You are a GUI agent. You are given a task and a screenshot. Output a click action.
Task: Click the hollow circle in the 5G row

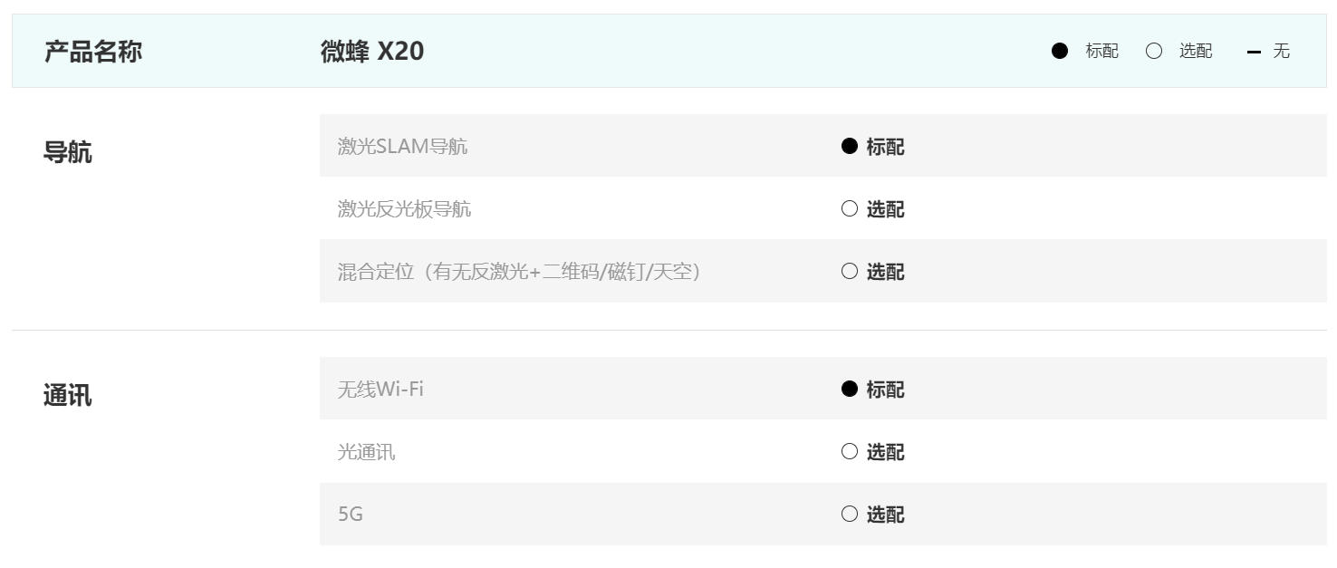pos(849,515)
